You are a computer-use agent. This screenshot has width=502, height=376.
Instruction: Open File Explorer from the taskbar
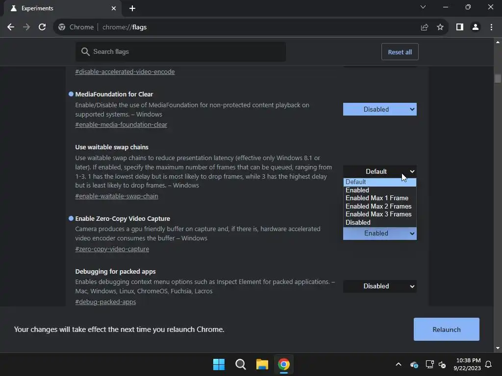tap(262, 364)
